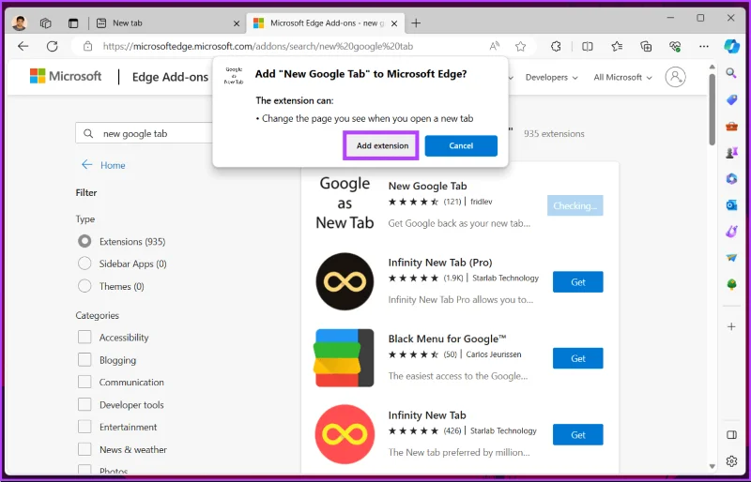Click the page vertical scrollbar thumb
Screen dimensions: 751x482
712,109
